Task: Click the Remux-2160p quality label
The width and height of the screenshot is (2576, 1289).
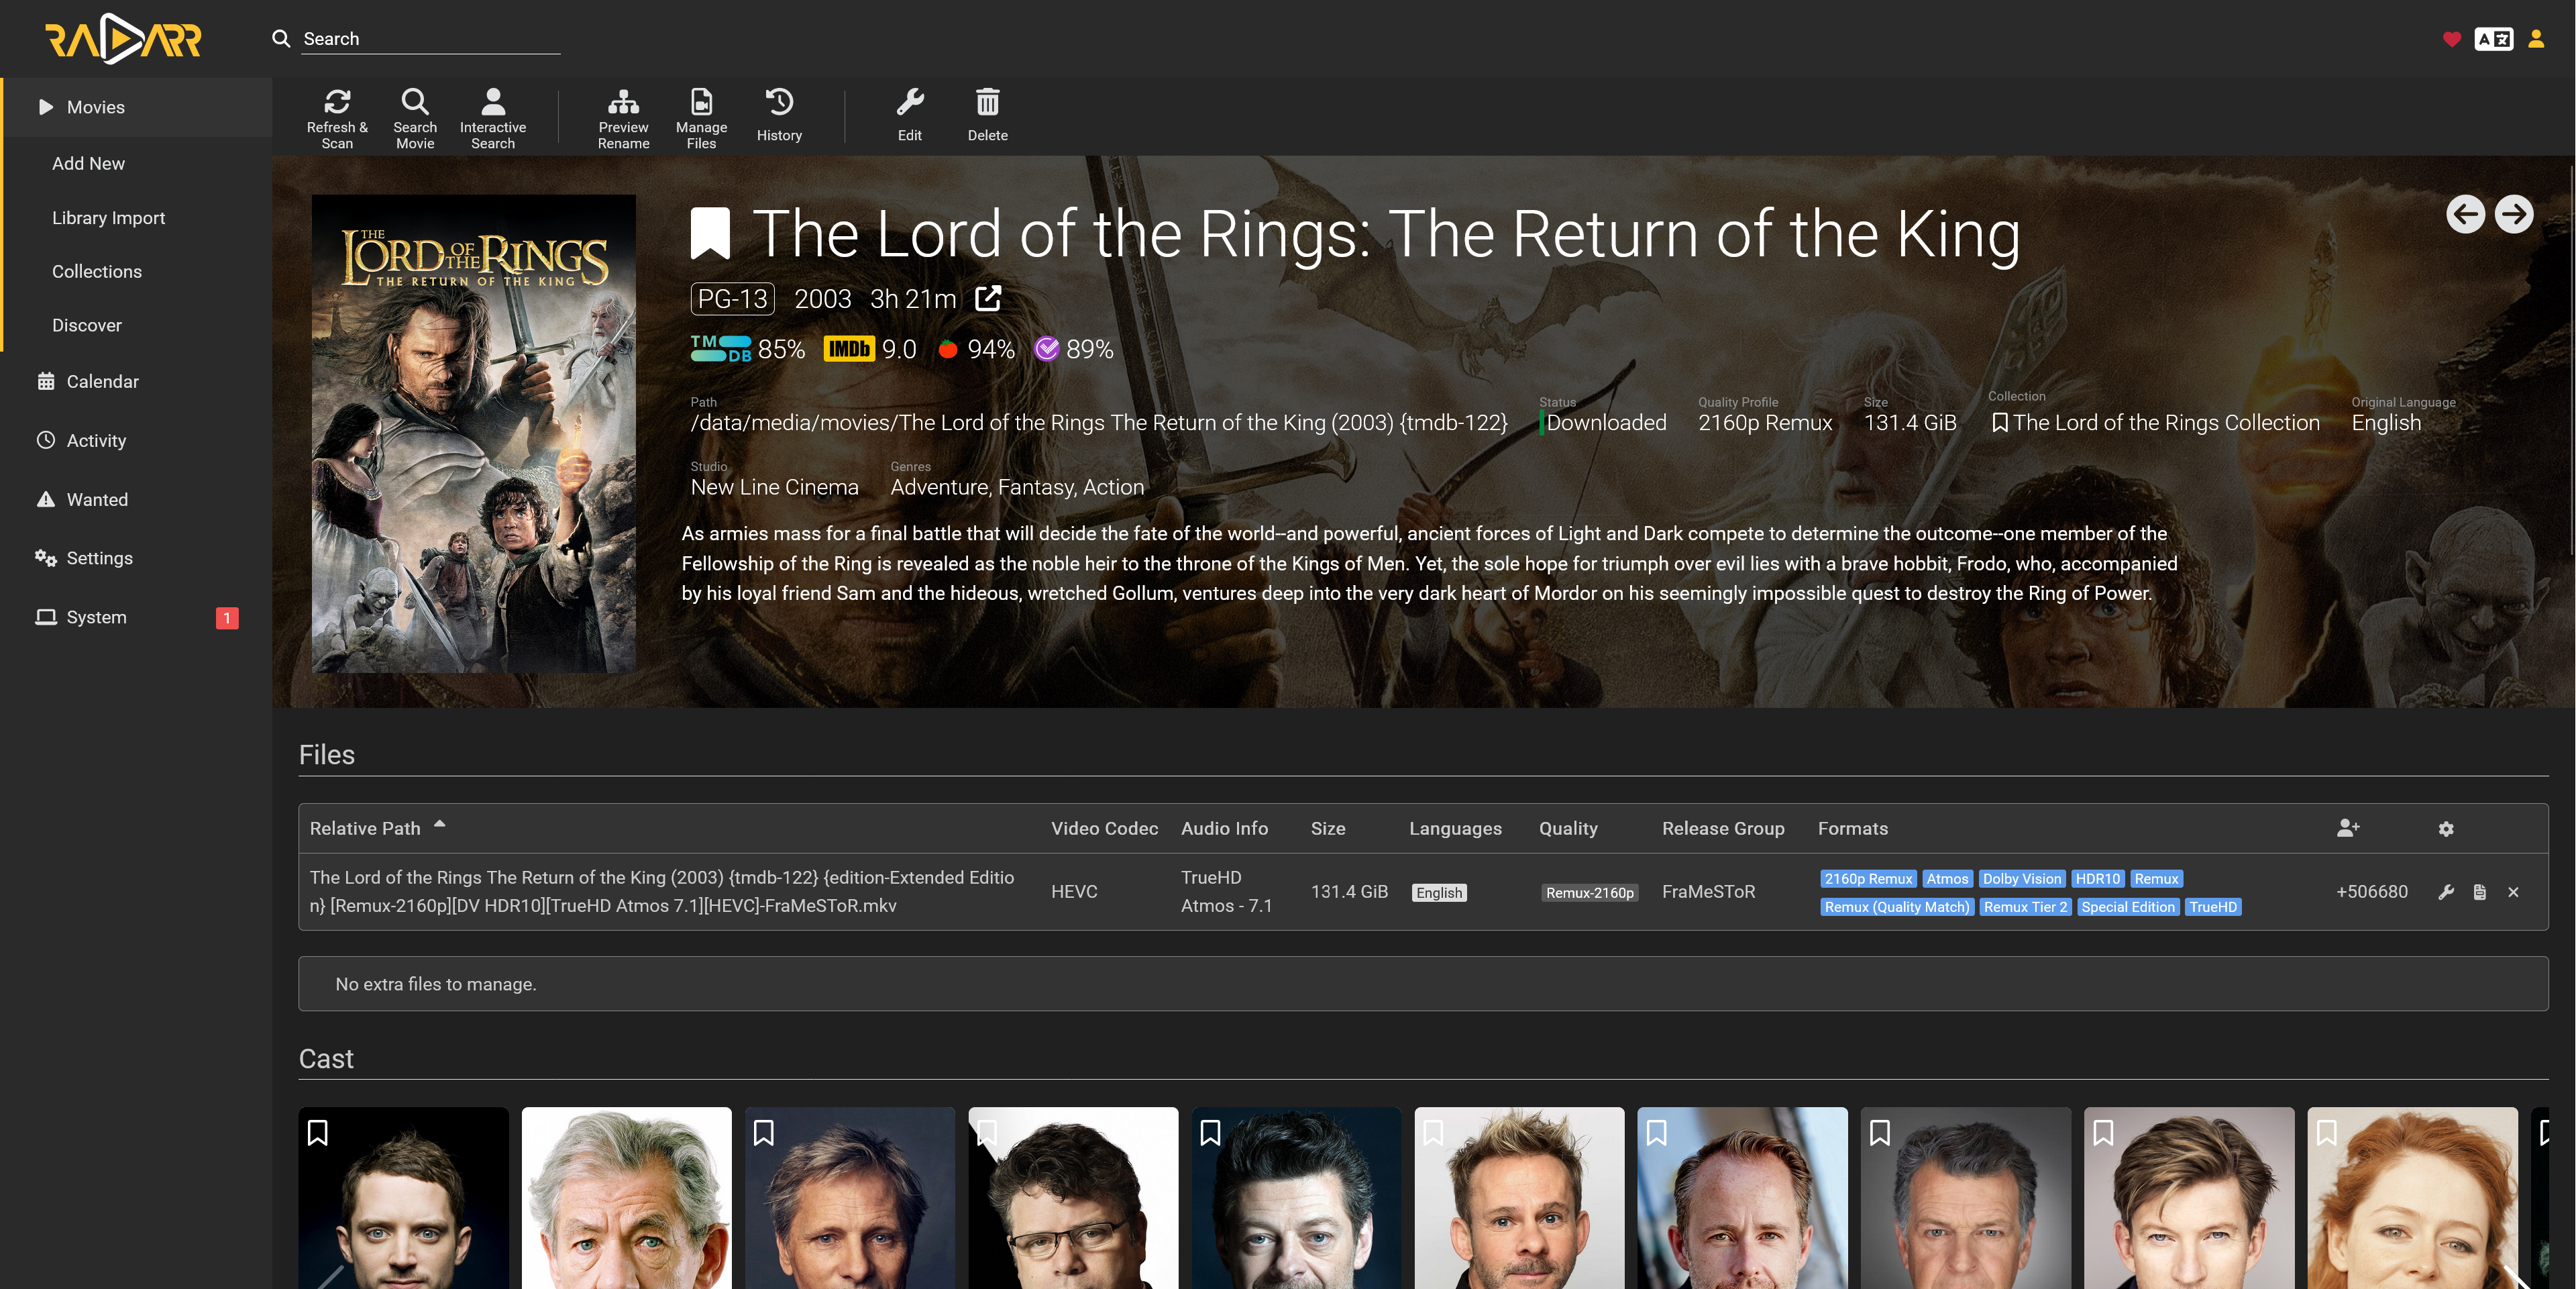Action: point(1589,893)
